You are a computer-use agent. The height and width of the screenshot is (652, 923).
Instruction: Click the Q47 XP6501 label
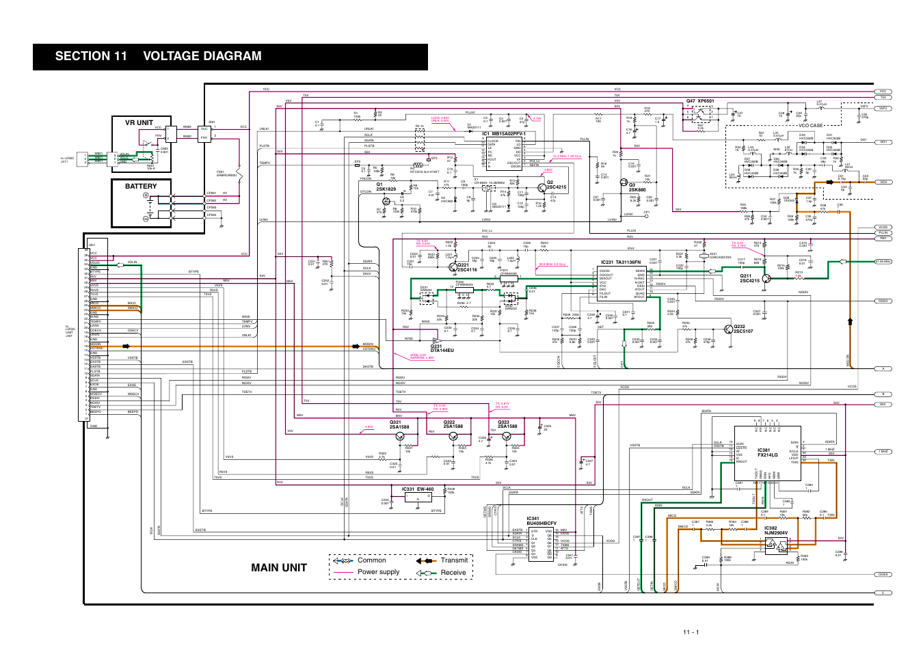tap(700, 101)
